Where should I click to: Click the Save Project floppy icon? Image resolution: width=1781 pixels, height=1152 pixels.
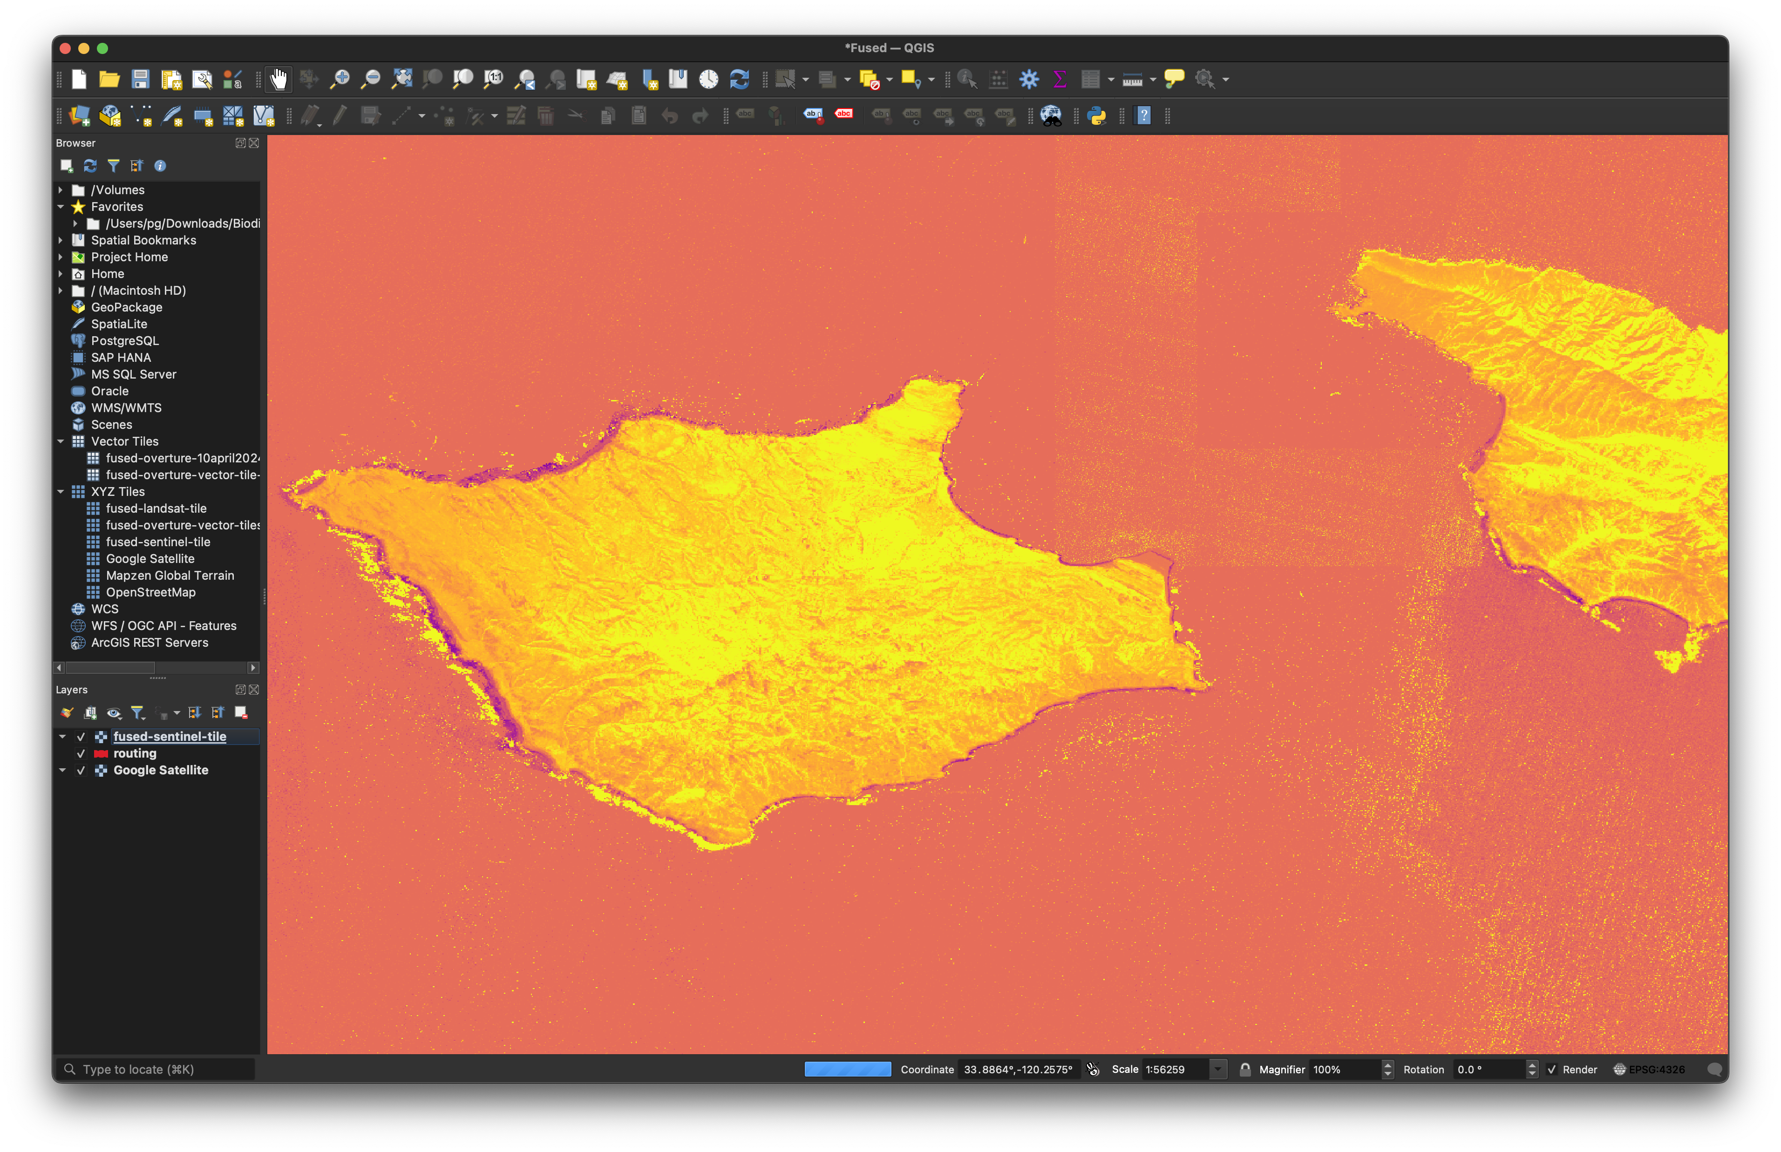140,79
